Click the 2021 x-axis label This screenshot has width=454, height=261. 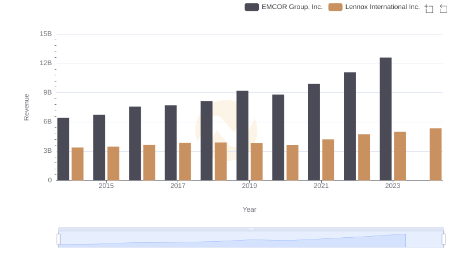pos(321,186)
